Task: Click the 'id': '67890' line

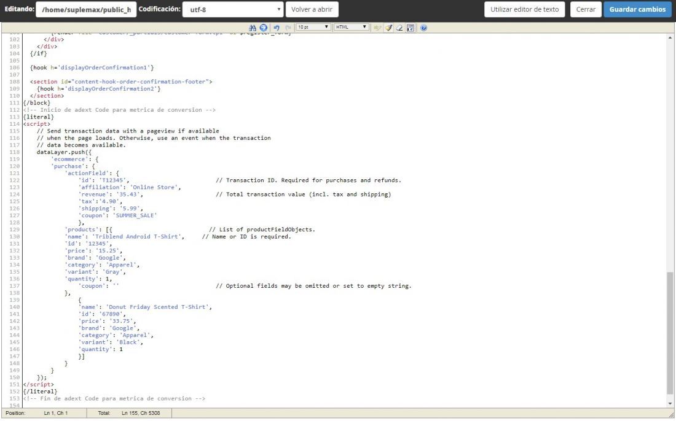Action: (x=102, y=314)
